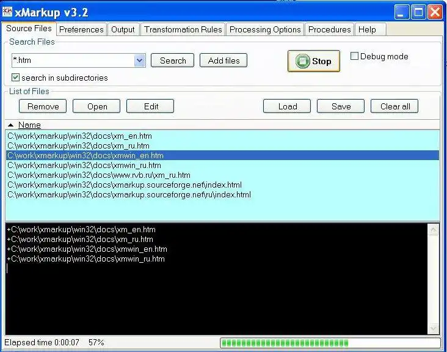447x352 pixels.
Task: Click the Add files button
Action: pyautogui.click(x=223, y=61)
